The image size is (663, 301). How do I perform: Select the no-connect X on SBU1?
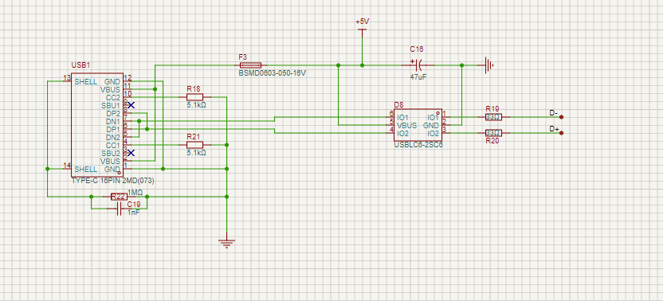[131, 105]
